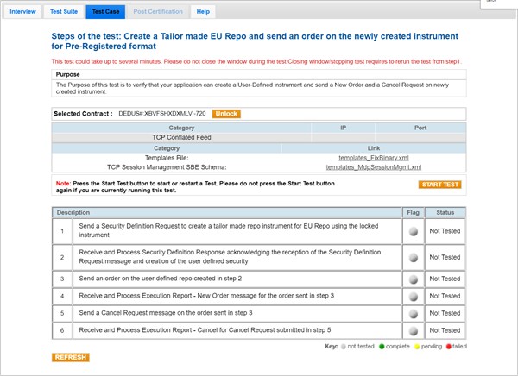
Task: Open the templates_MdpSessionMgmt.xml link
Action: coord(373,167)
